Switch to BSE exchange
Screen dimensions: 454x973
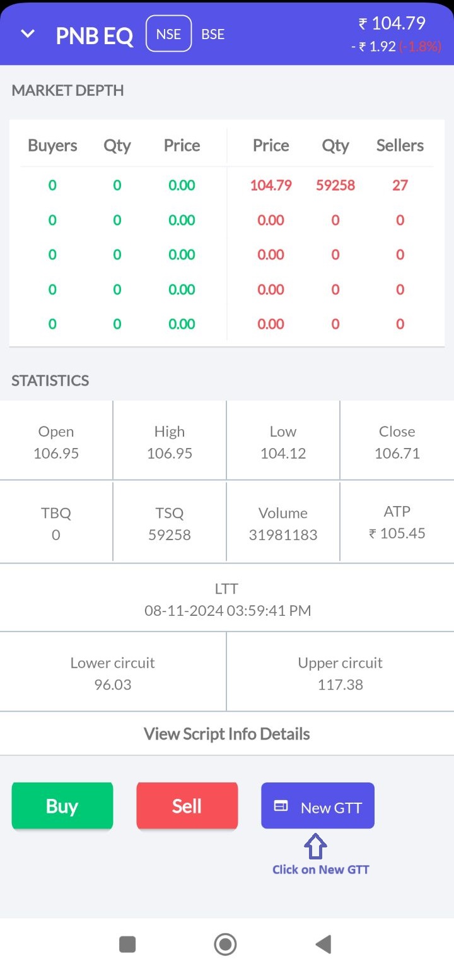[212, 34]
